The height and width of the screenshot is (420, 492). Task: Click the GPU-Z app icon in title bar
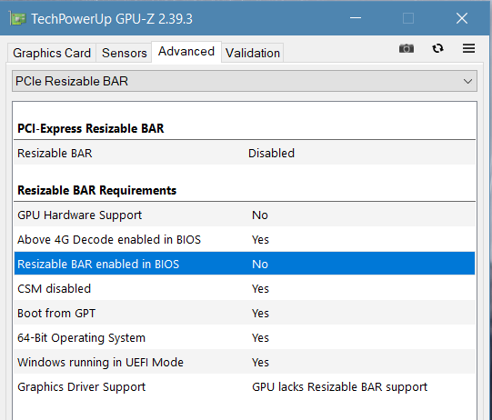pyautogui.click(x=17, y=19)
